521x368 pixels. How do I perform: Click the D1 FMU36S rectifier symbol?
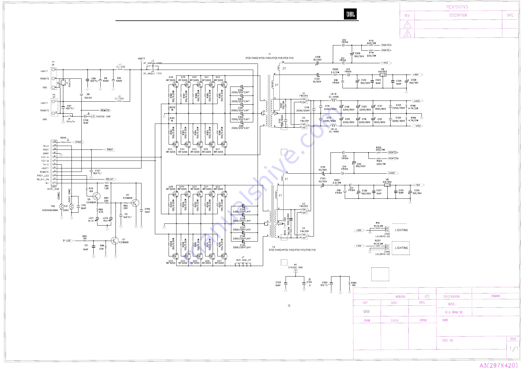[304, 101]
